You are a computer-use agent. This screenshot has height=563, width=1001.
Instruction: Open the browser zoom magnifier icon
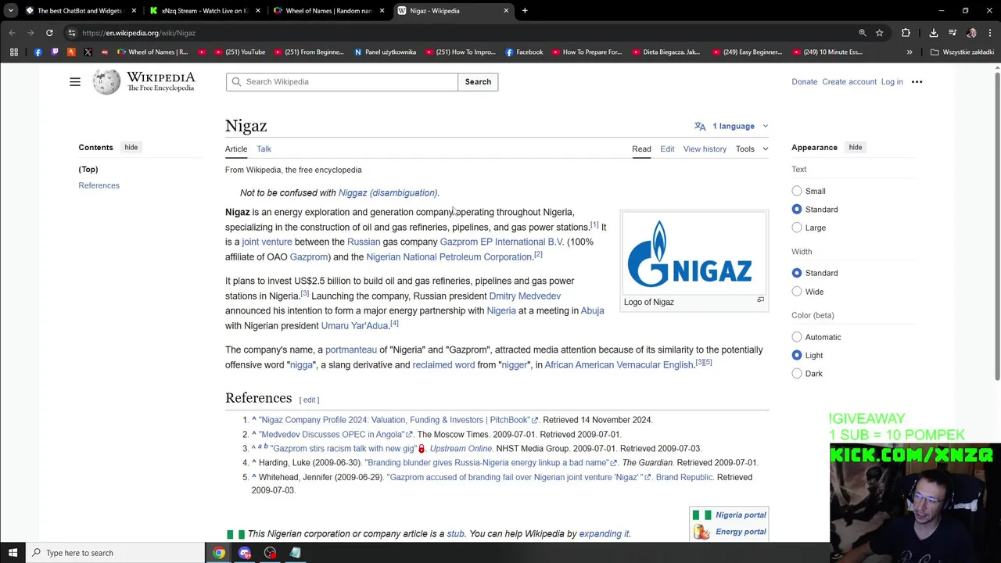(x=863, y=33)
